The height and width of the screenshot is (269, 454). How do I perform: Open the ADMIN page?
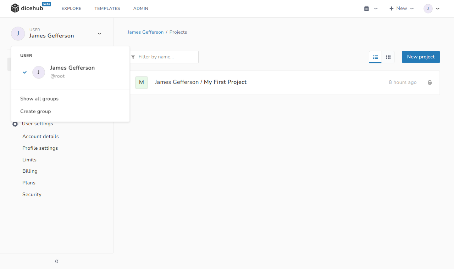pos(141,8)
